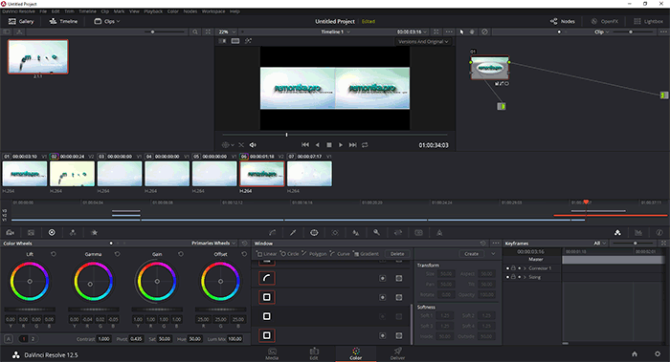Screen dimensions: 670x362
Task: Open Primaries Wheels mode dropdown
Action: click(x=213, y=243)
